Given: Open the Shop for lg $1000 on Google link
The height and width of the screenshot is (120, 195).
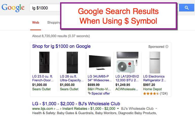Looking at the screenshot, I should [61, 46].
